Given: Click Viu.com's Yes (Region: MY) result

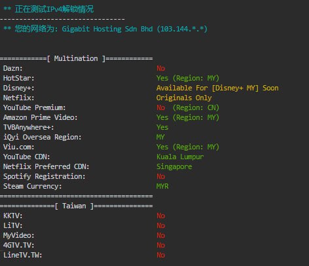Looking at the screenshot, I should (188, 147).
